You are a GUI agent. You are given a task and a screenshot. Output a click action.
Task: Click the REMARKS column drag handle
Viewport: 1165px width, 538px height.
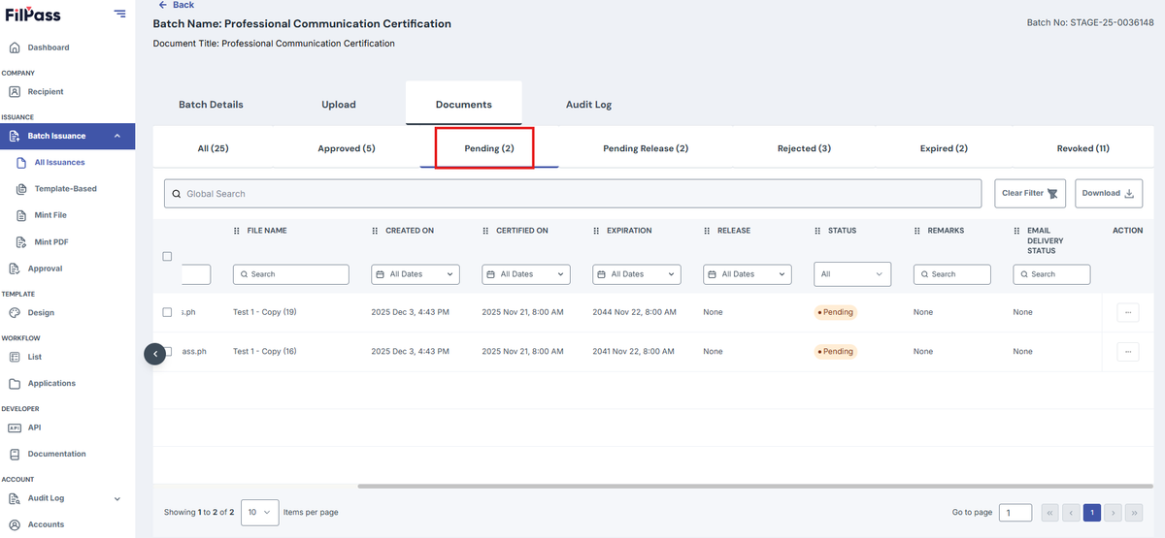tap(917, 231)
